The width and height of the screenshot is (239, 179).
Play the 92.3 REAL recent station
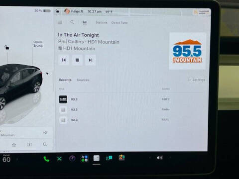point(131,120)
